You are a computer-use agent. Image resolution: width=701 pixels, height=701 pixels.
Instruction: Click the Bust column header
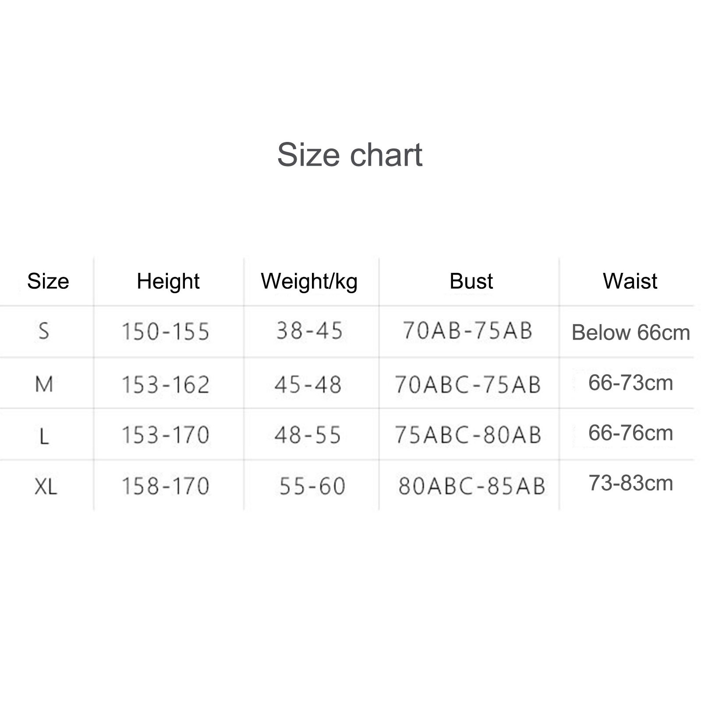click(471, 281)
